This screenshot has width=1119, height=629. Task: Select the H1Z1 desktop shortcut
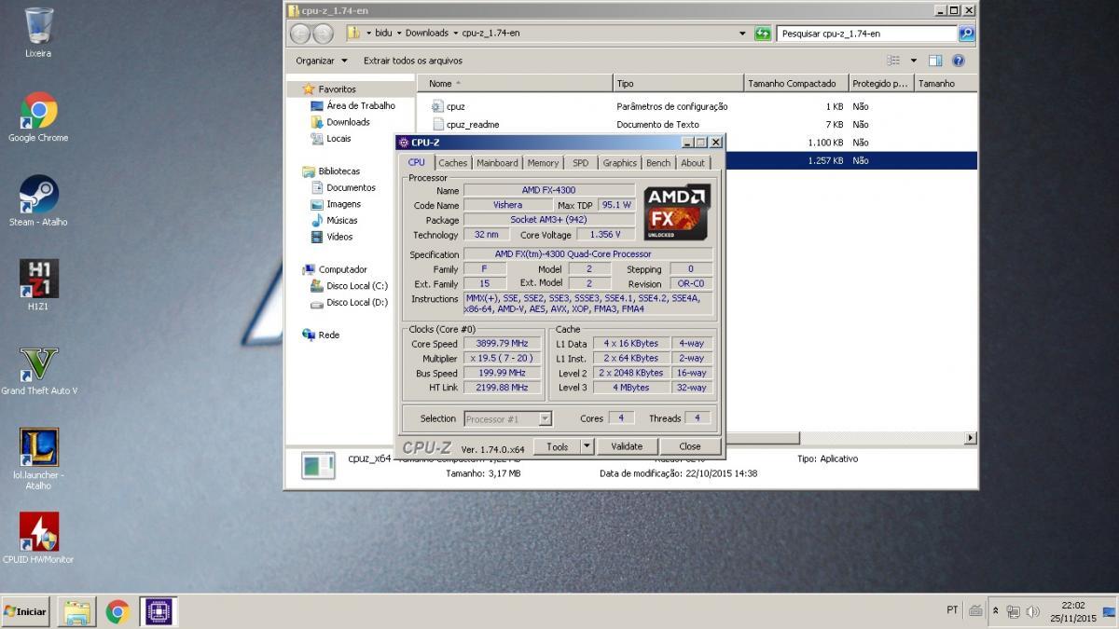[38, 285]
